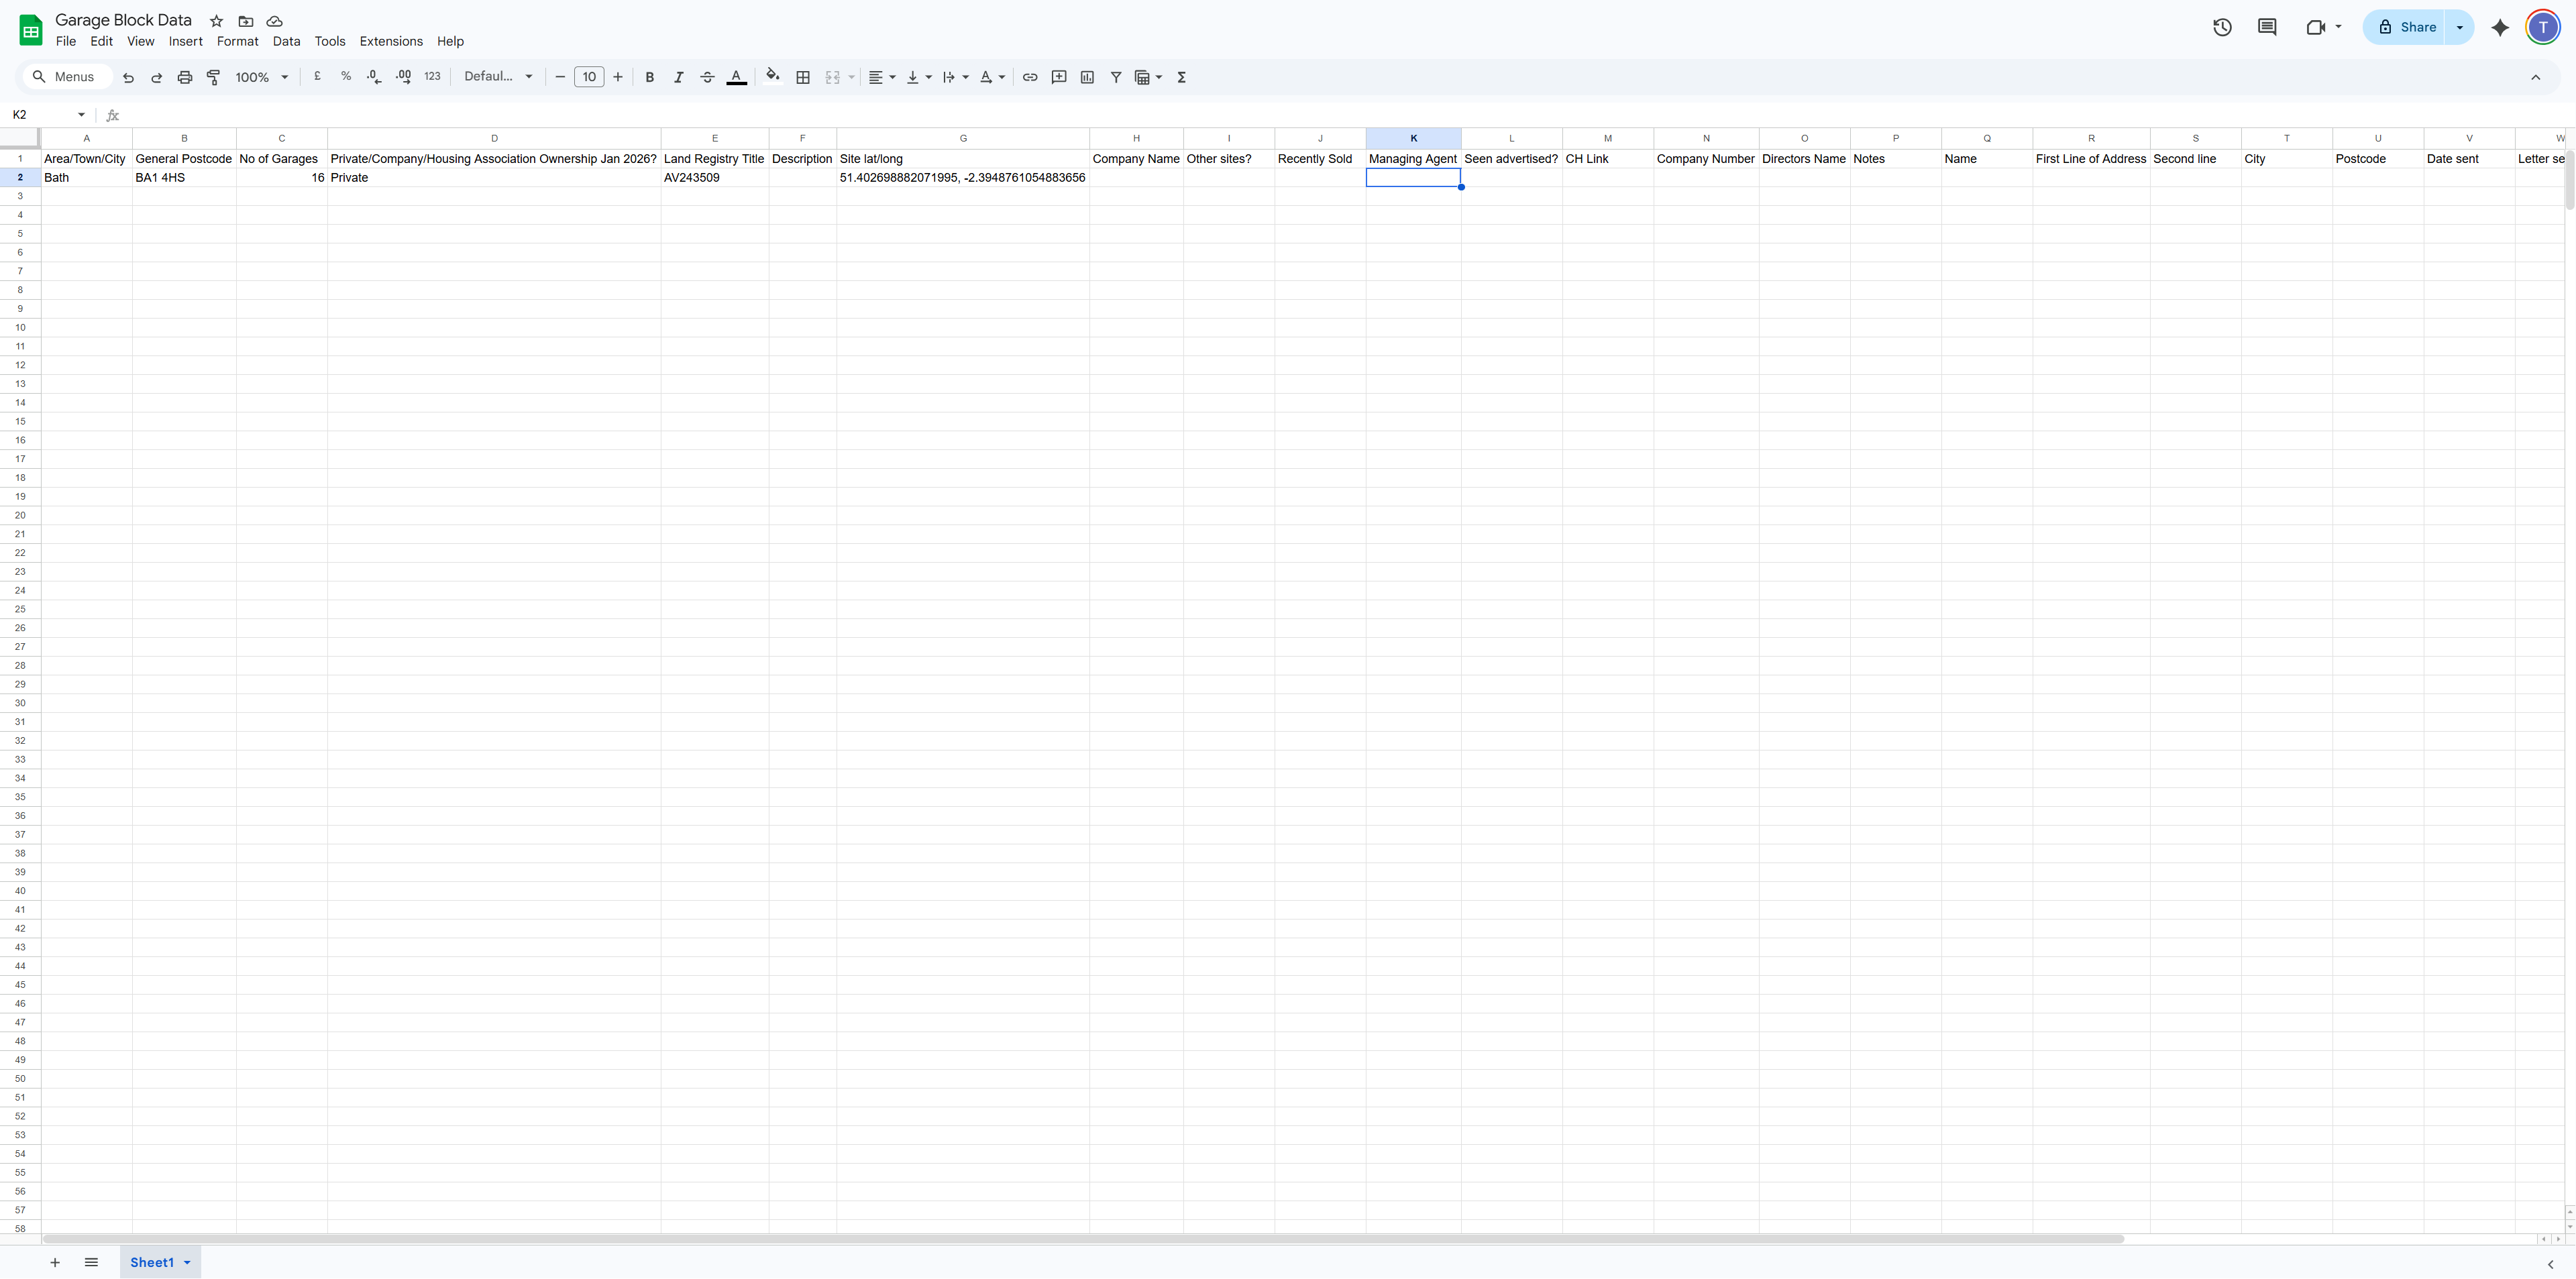2576x1279 pixels.
Task: Click the paint format icon
Action: 213,77
